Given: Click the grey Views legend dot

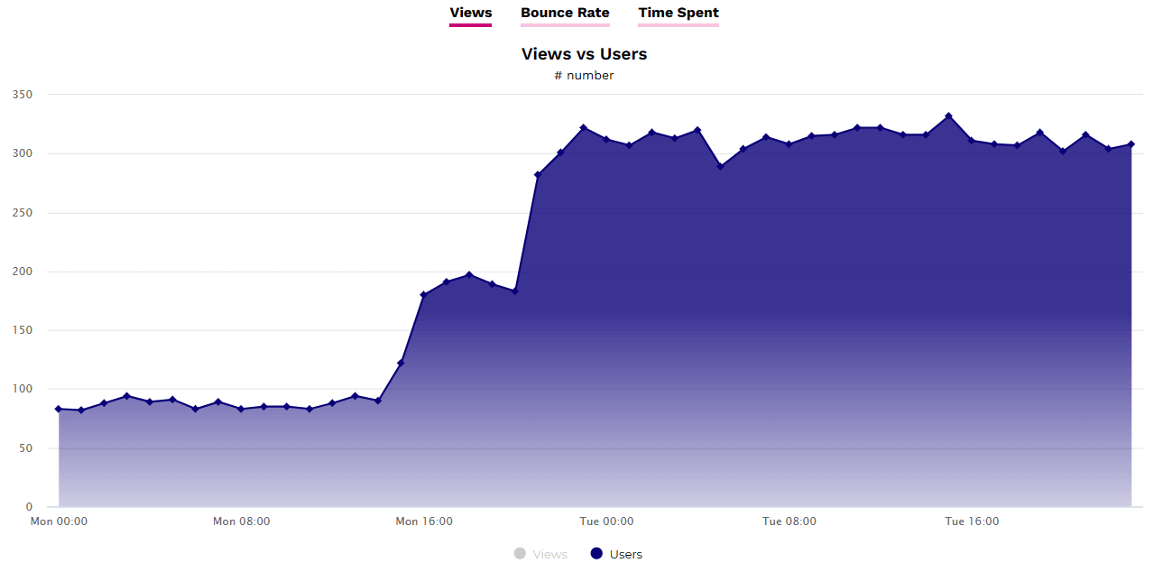Looking at the screenshot, I should coord(520,553).
